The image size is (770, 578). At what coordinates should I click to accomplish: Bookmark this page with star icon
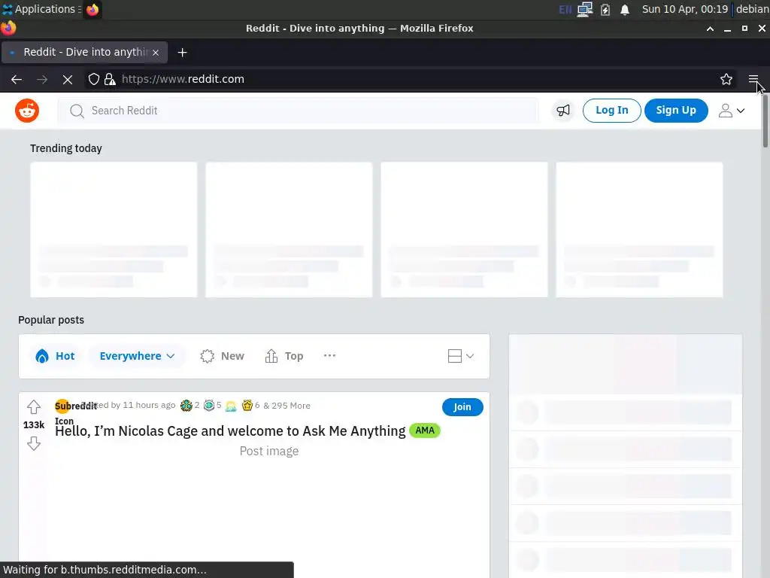click(726, 79)
